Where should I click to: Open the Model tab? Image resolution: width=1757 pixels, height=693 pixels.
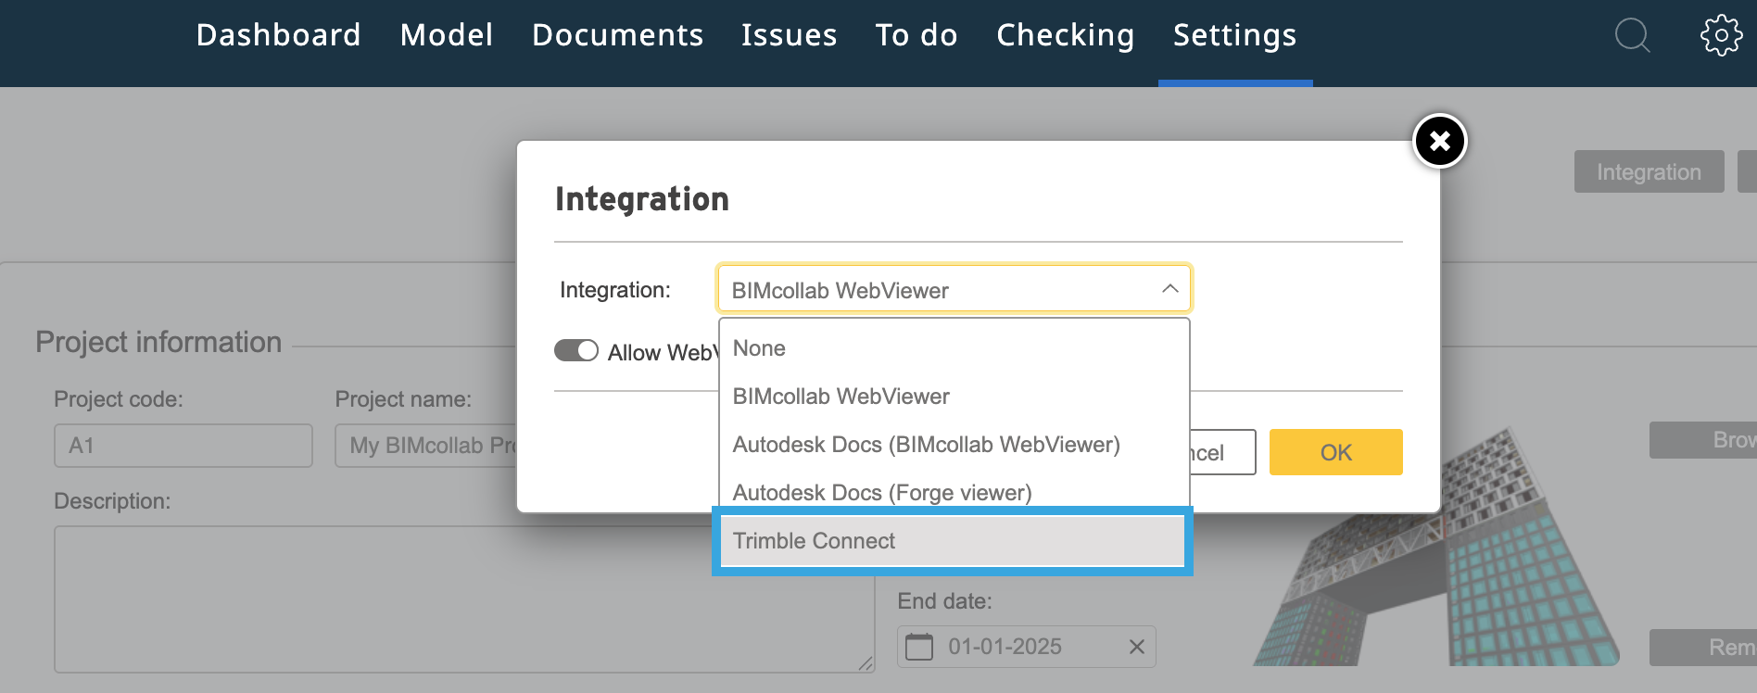click(447, 35)
